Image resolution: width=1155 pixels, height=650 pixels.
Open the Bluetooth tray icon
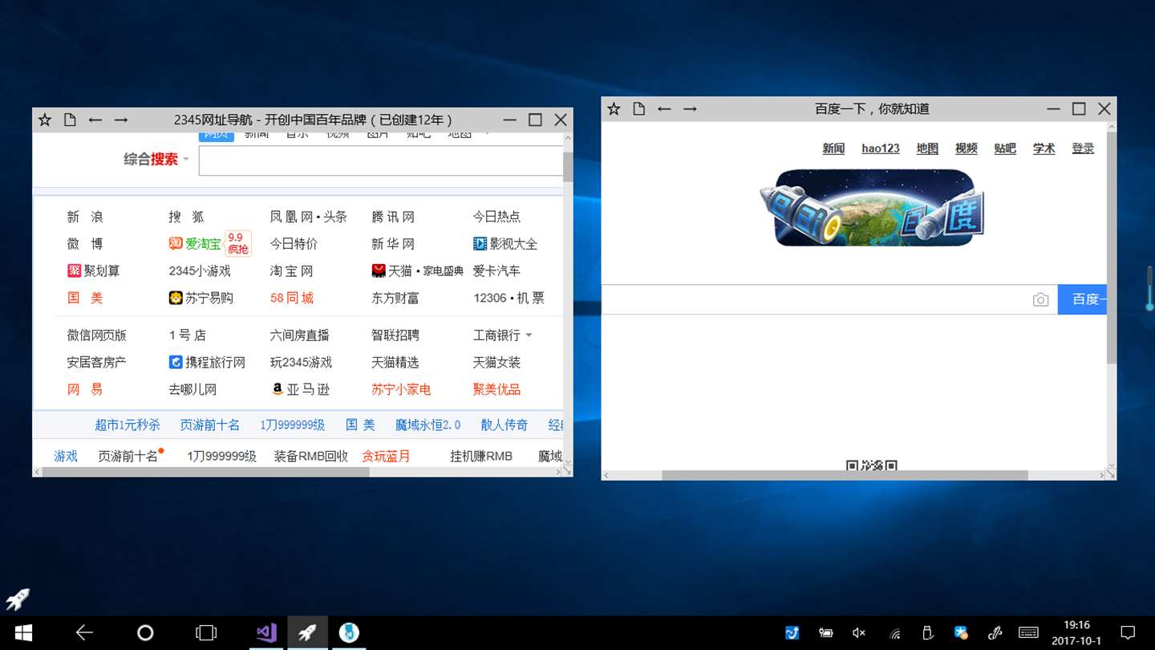tap(961, 633)
